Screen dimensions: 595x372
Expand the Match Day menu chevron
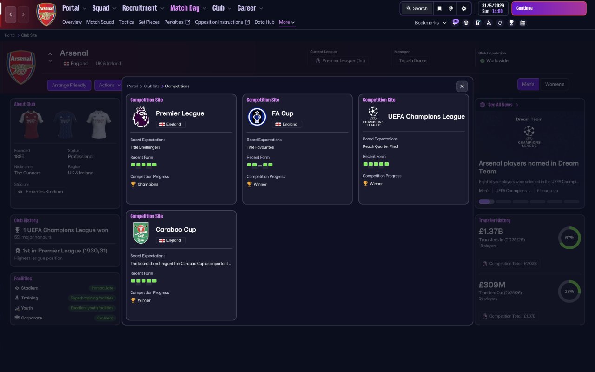(x=205, y=8)
